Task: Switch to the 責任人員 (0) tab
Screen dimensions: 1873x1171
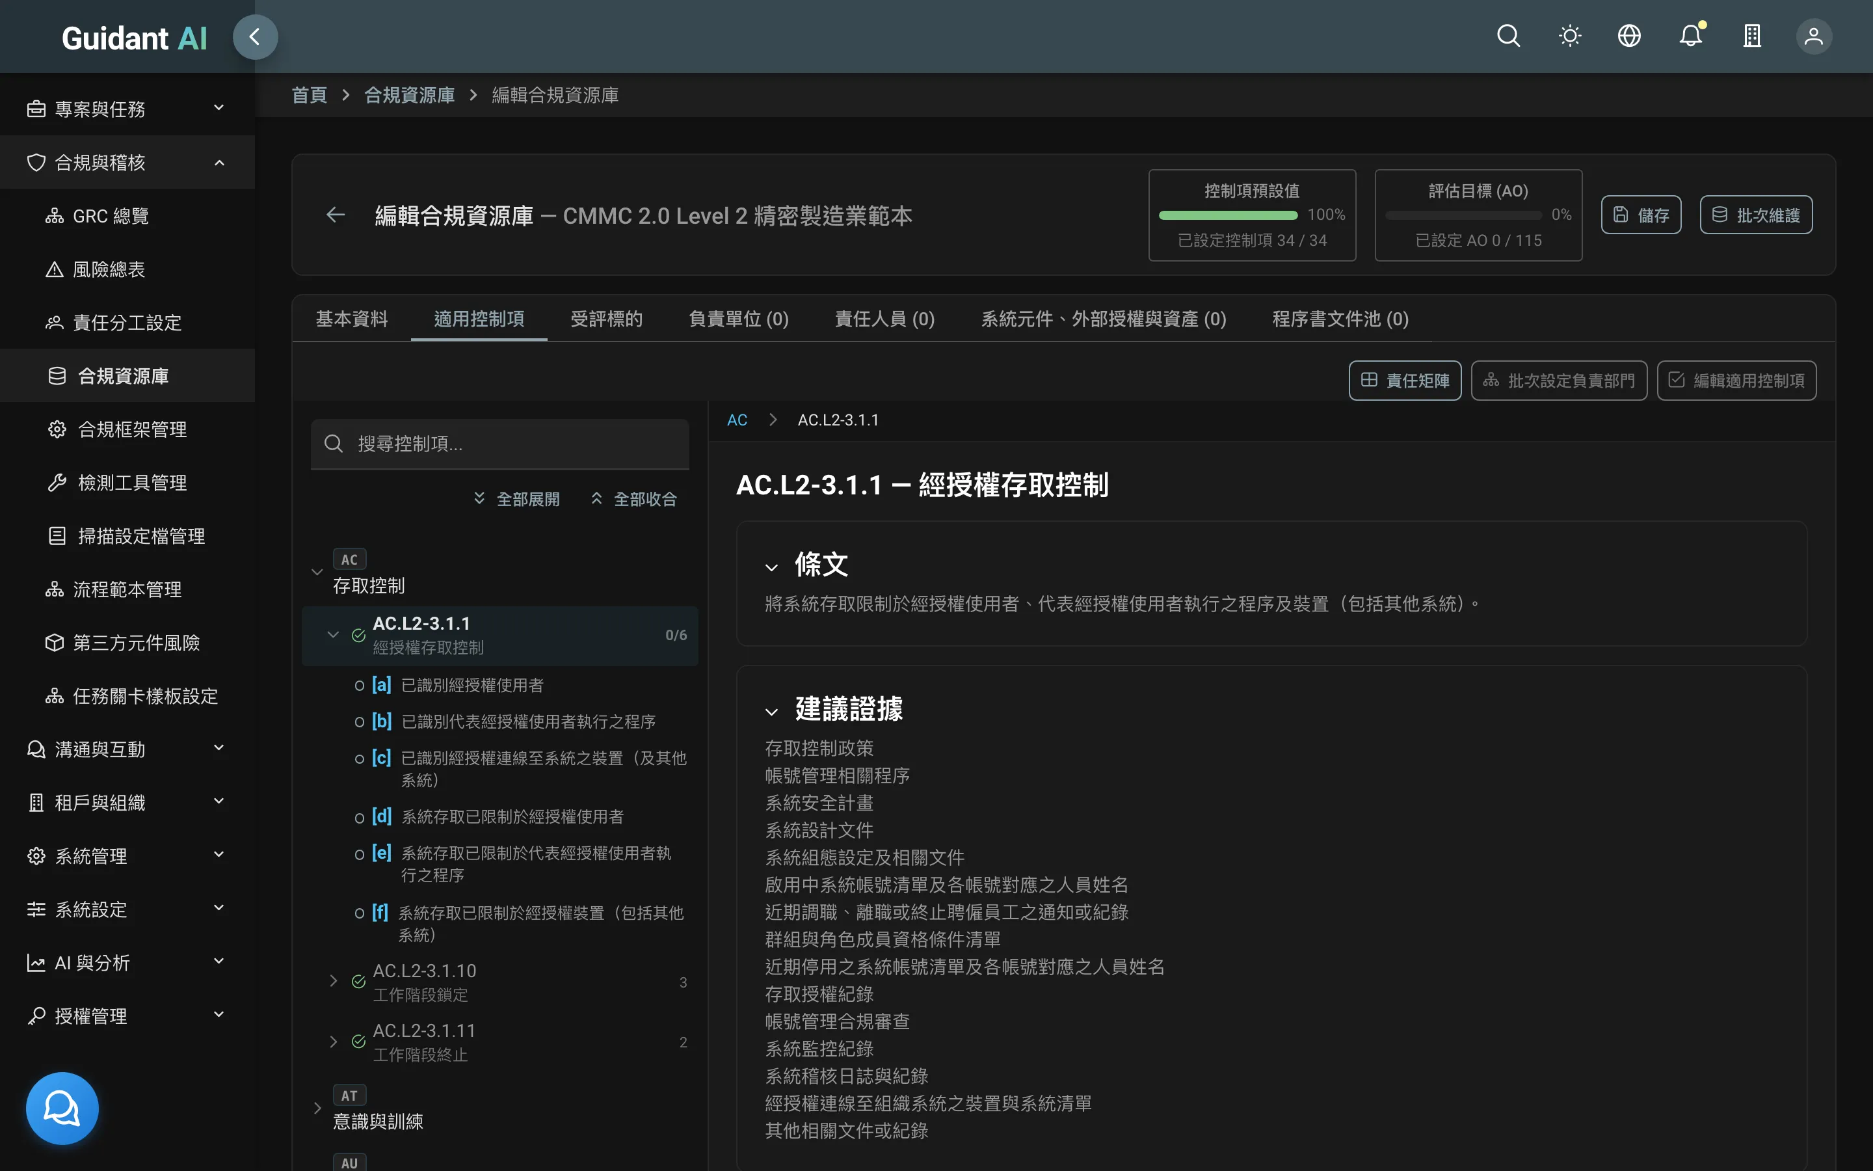Action: [884, 319]
